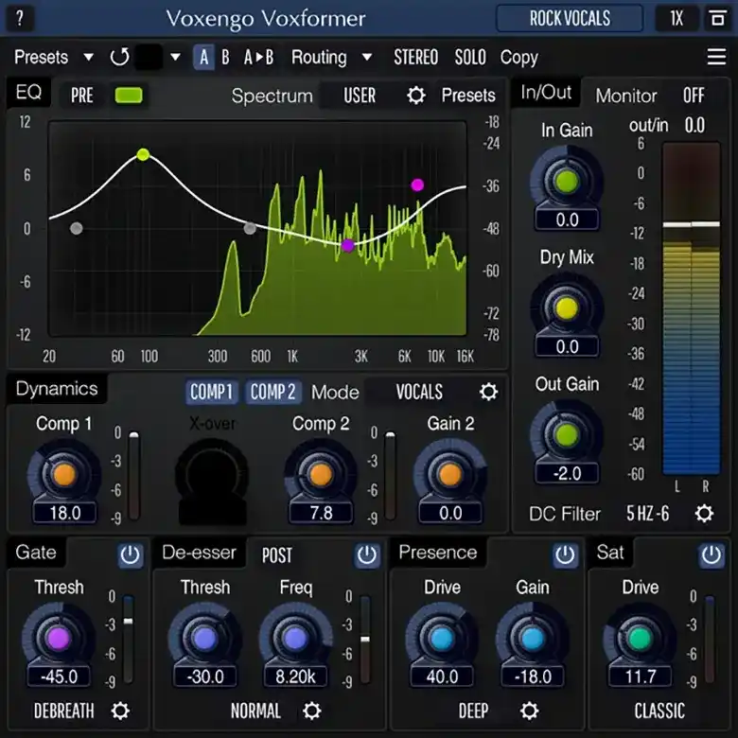Click the Comp 1 orange knob
Screen dimensions: 738x738
point(64,474)
